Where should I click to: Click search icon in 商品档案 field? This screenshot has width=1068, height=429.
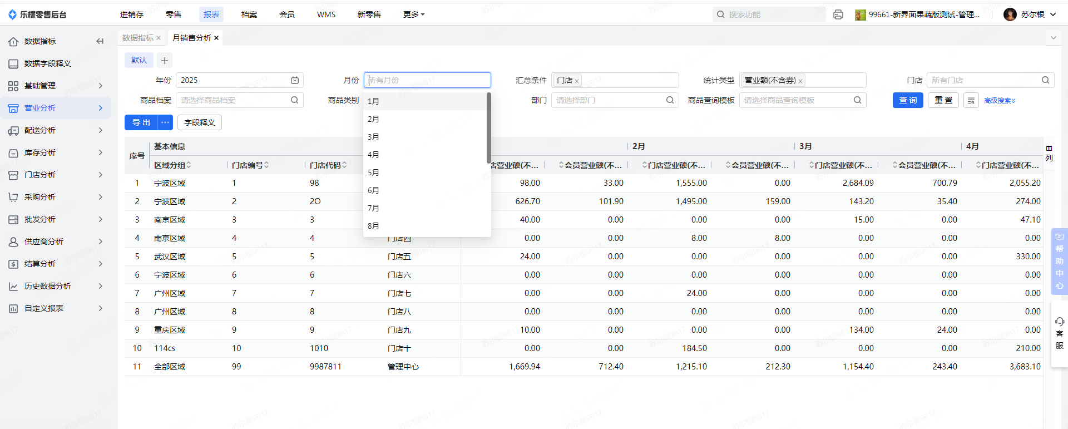click(295, 100)
